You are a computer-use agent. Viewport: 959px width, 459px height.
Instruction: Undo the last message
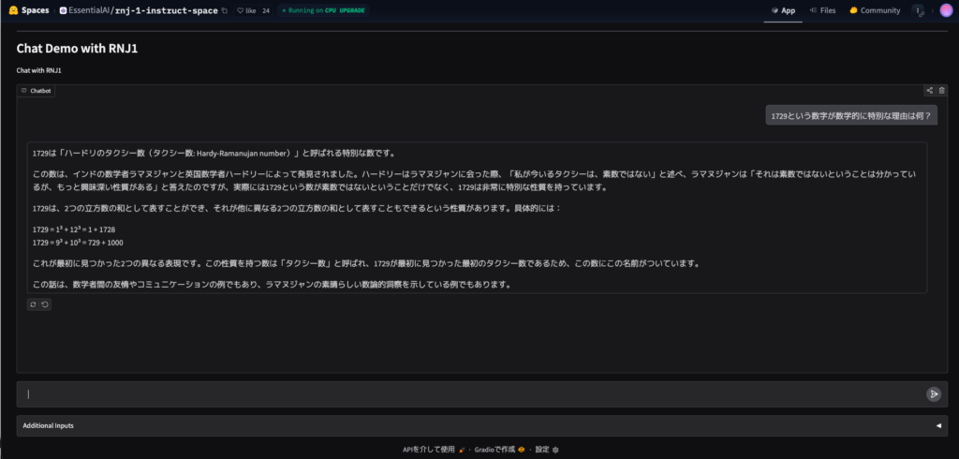pyautogui.click(x=45, y=304)
